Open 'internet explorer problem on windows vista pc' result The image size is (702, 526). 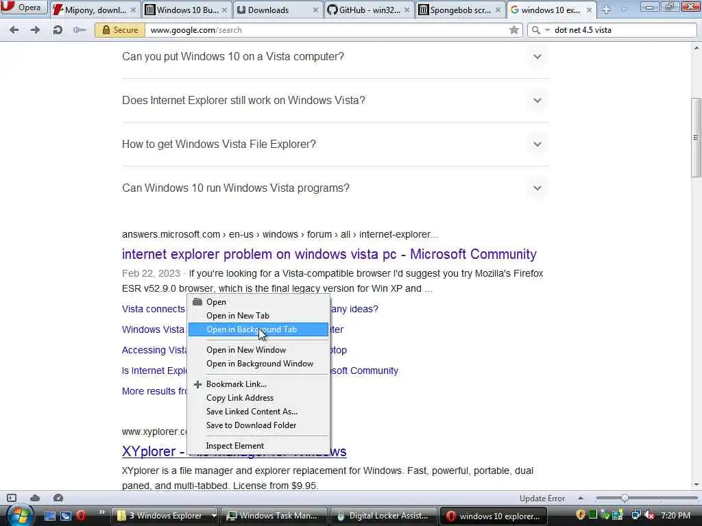329,254
